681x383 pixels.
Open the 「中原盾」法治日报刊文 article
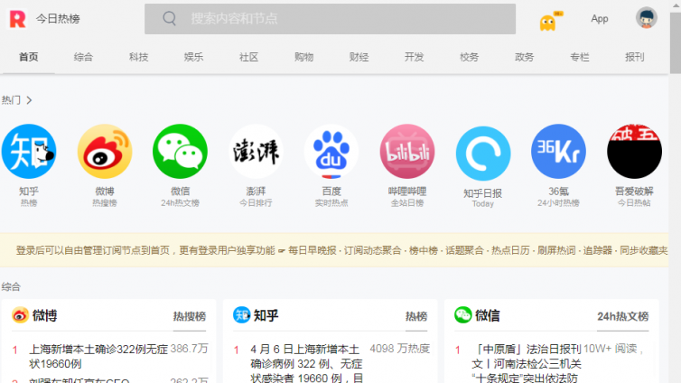[x=527, y=363]
